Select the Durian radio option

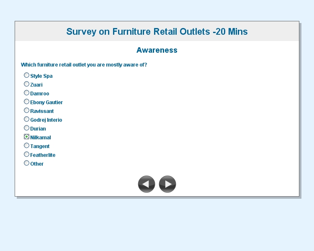point(26,128)
